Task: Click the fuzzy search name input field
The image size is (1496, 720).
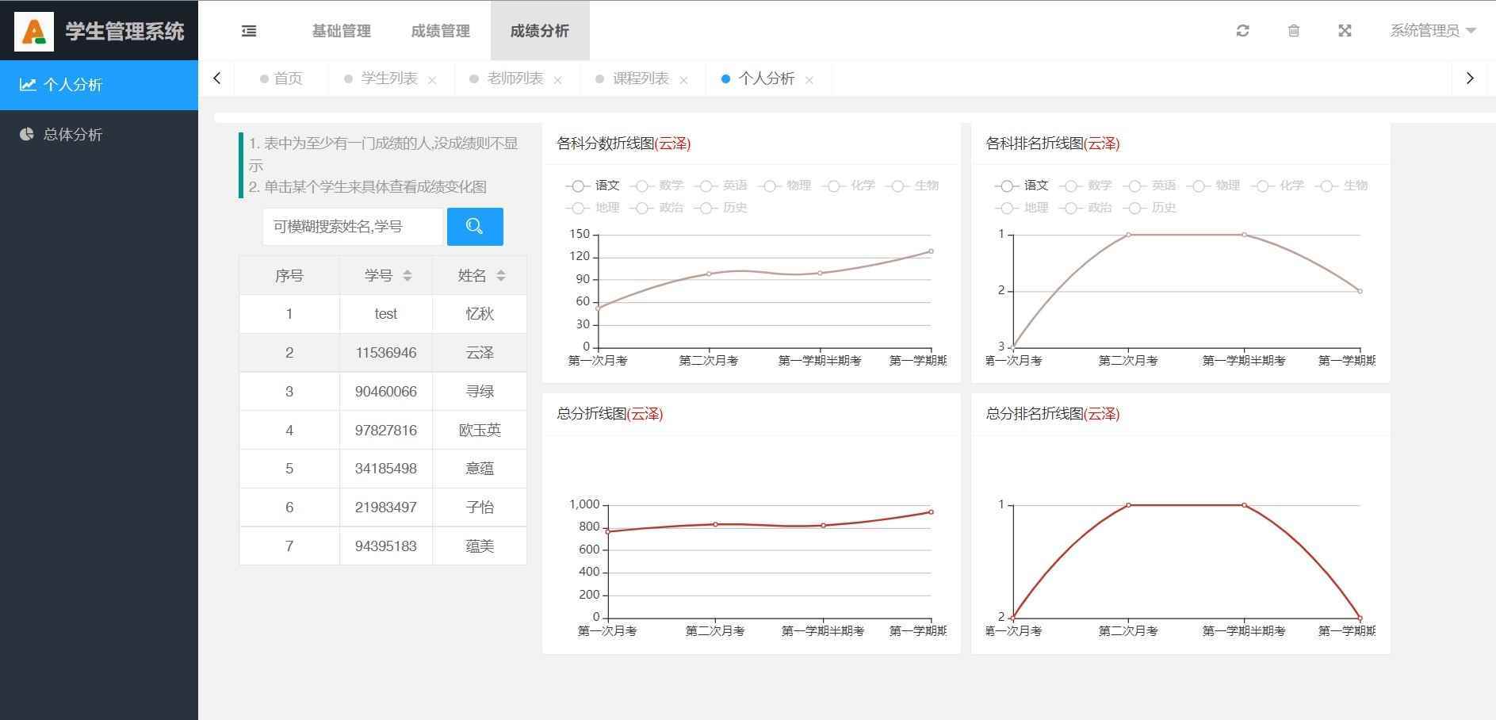Action: tap(353, 227)
